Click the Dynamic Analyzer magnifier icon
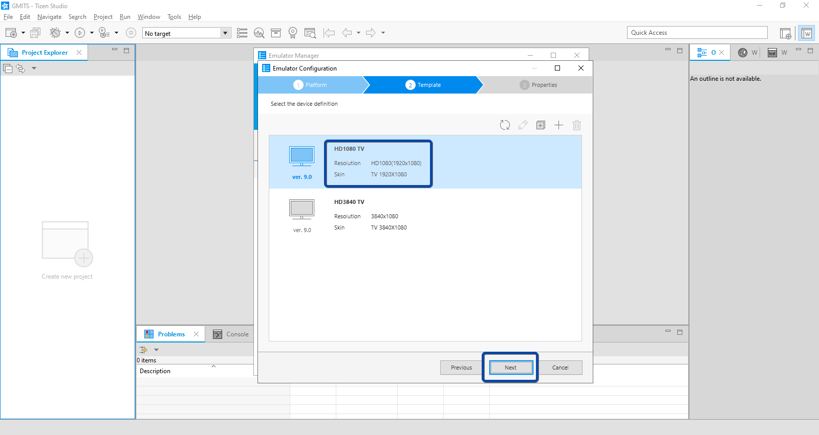The height and width of the screenshot is (435, 819). coord(259,33)
